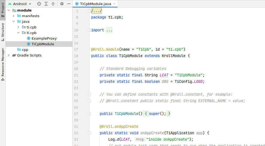Hide the Project panel with minus icon

click(69, 4)
